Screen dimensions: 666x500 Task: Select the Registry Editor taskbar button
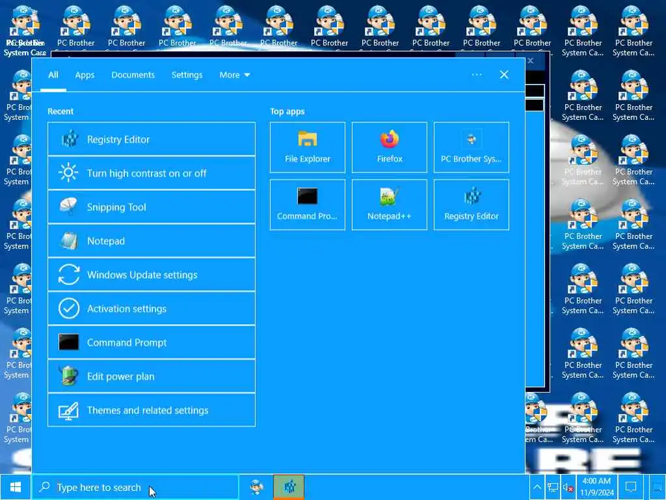[289, 487]
